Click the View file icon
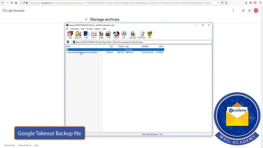This screenshot has width=263, height=148. click(x=94, y=35)
